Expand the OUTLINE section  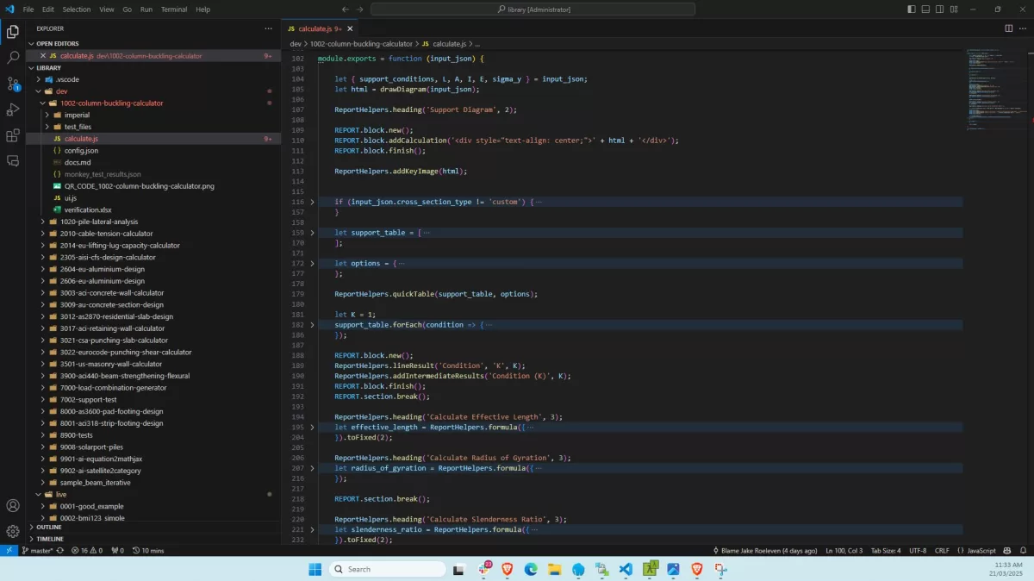point(49,527)
